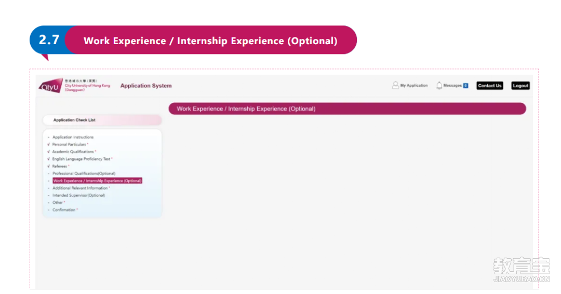
Task: Click the My Application user icon
Action: pyautogui.click(x=395, y=86)
